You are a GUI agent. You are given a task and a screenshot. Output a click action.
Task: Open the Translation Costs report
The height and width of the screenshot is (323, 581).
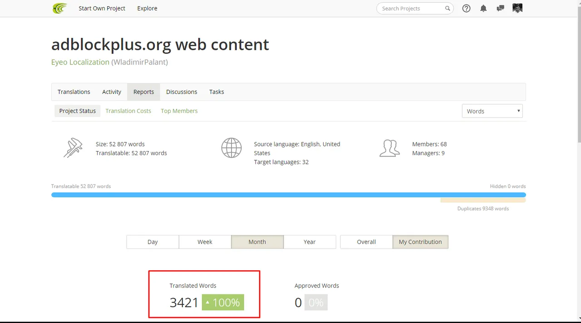coord(128,111)
